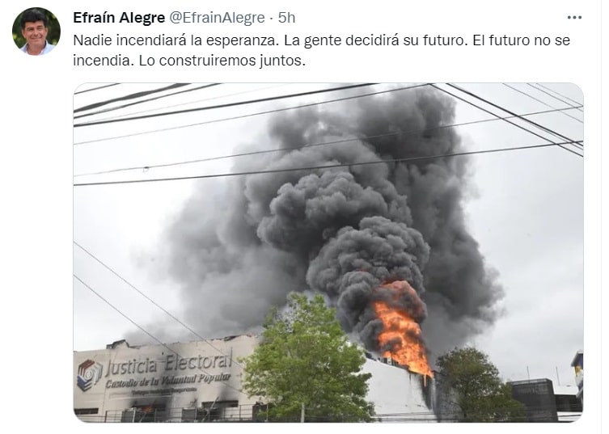This screenshot has height=434, width=609.
Task: Click the second tweet line Lo construiremos juntos
Action: click(x=222, y=61)
